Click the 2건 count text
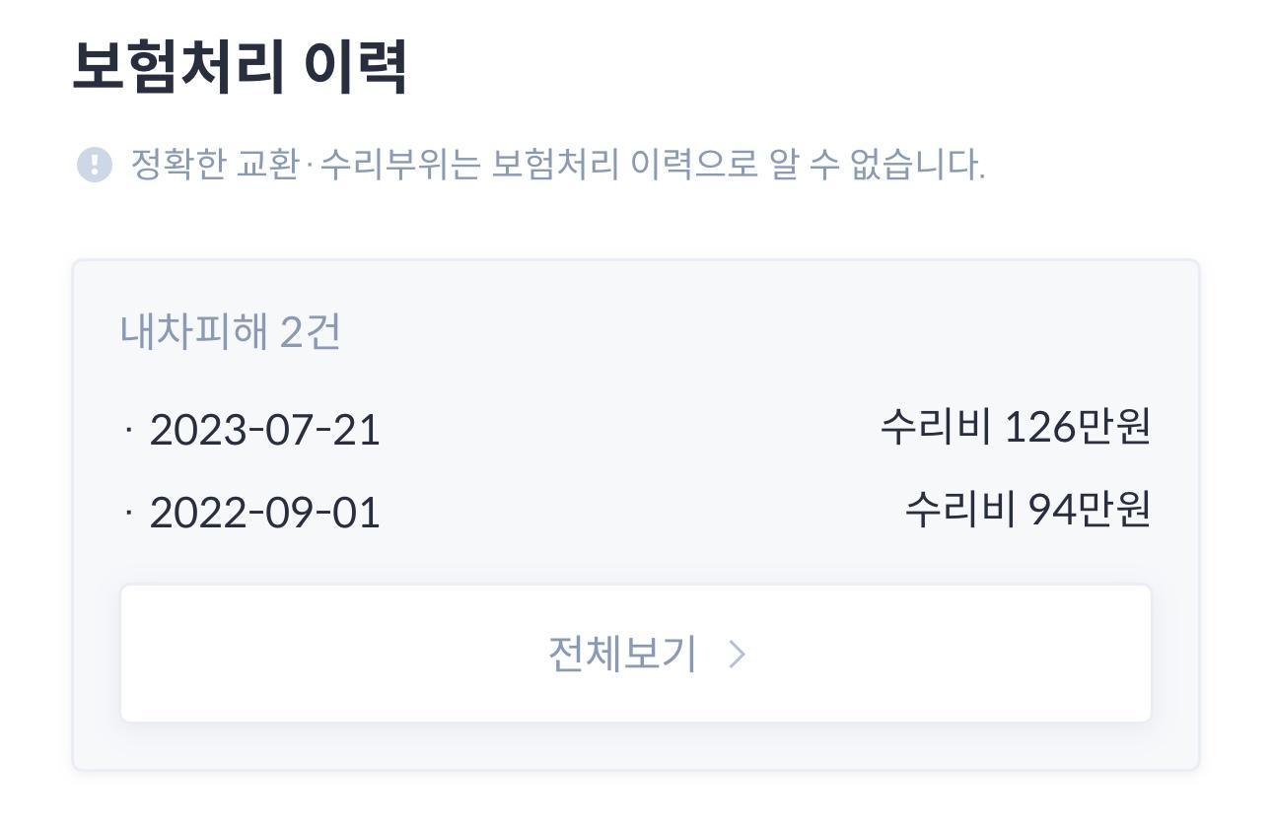Viewport: 1272px width, 832px height. pos(311,332)
